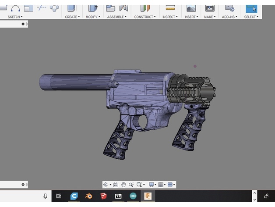Expand the MODIFY dropdown
The width and height of the screenshot is (275, 207).
93,17
